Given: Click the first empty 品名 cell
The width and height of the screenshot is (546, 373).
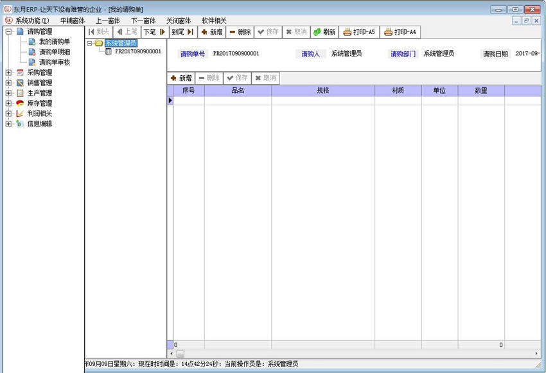Looking at the screenshot, I should [x=238, y=101].
